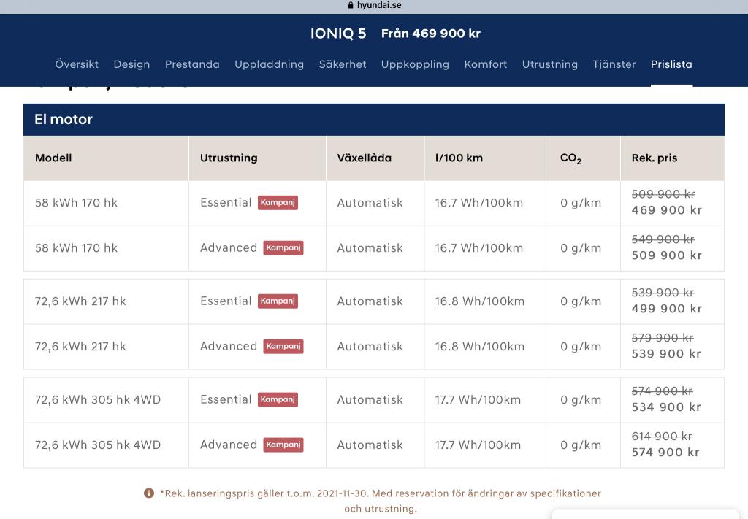748x519 pixels.
Task: Click the campaign price 499 900 kr
Action: click(667, 309)
